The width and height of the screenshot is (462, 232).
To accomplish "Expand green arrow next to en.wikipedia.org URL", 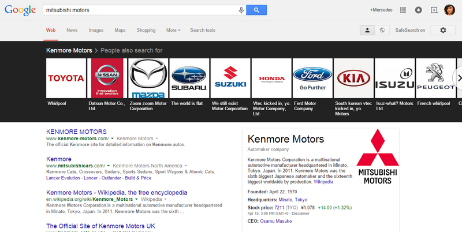I will click(136, 199).
